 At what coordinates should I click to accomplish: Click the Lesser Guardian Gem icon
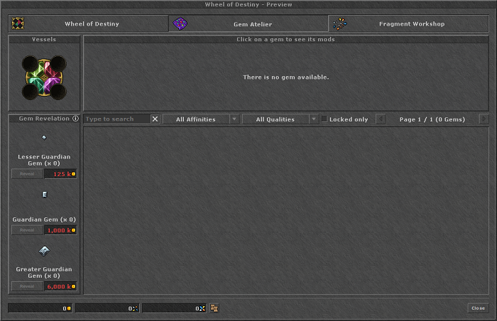(x=44, y=138)
